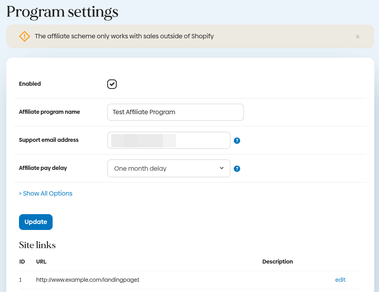Open help for Affiliate pay delay
379x292 pixels.
[237, 169]
